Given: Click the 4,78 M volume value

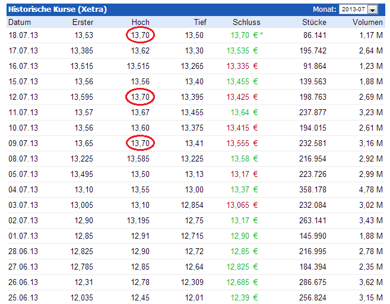Looking at the screenshot, I should pos(370,189).
